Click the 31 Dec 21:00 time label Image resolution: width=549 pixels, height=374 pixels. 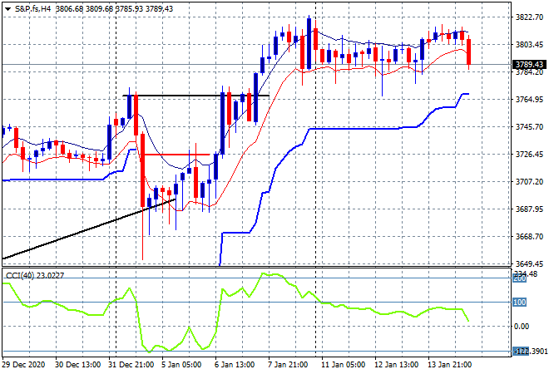tap(131, 365)
